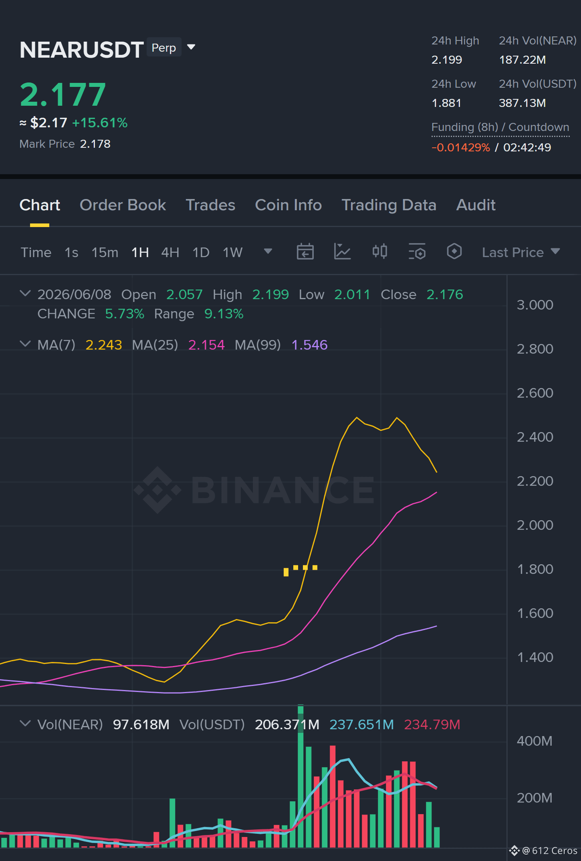The width and height of the screenshot is (581, 861).
Task: Expand more time intervals dropdown
Action: coord(268,251)
